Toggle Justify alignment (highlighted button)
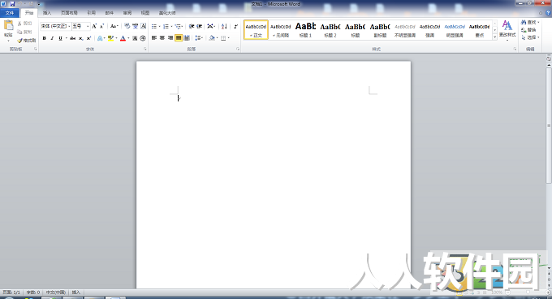Viewport: 552px width, 299px height. 179,37
